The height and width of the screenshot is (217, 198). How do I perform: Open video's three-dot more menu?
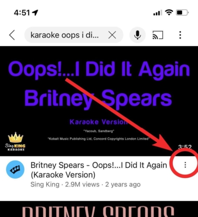click(x=185, y=165)
